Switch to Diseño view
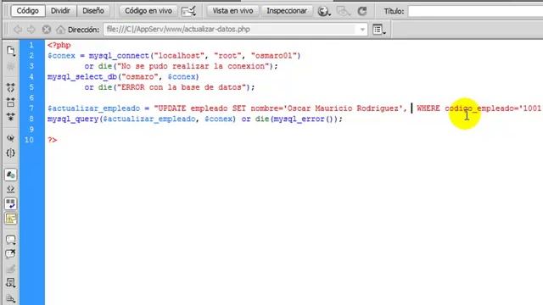This screenshot has width=543, height=305. (93, 11)
